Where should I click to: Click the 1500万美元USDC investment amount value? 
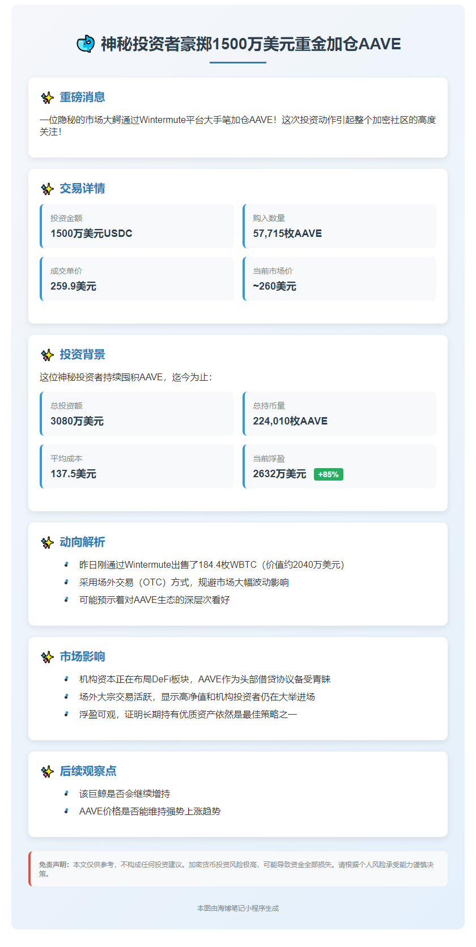[91, 233]
